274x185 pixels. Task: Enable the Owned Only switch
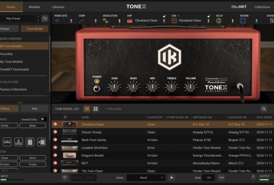[x=43, y=119]
